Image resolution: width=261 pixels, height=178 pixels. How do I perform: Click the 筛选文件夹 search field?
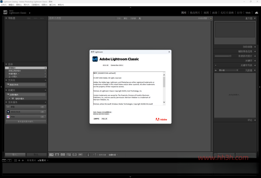pyautogui.click(x=26, y=85)
